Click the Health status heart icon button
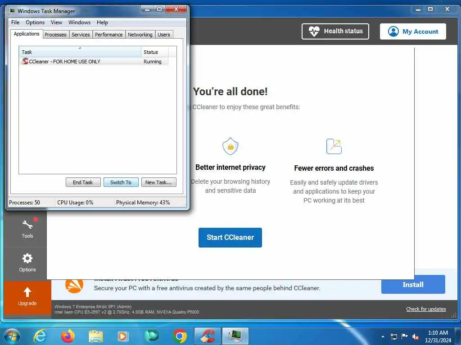The width and height of the screenshot is (461, 345). click(335, 31)
